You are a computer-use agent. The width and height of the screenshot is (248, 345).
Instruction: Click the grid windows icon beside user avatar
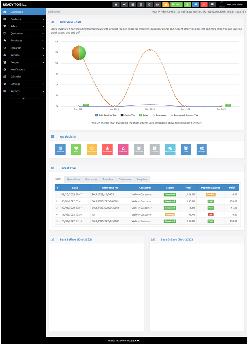tap(212, 4)
